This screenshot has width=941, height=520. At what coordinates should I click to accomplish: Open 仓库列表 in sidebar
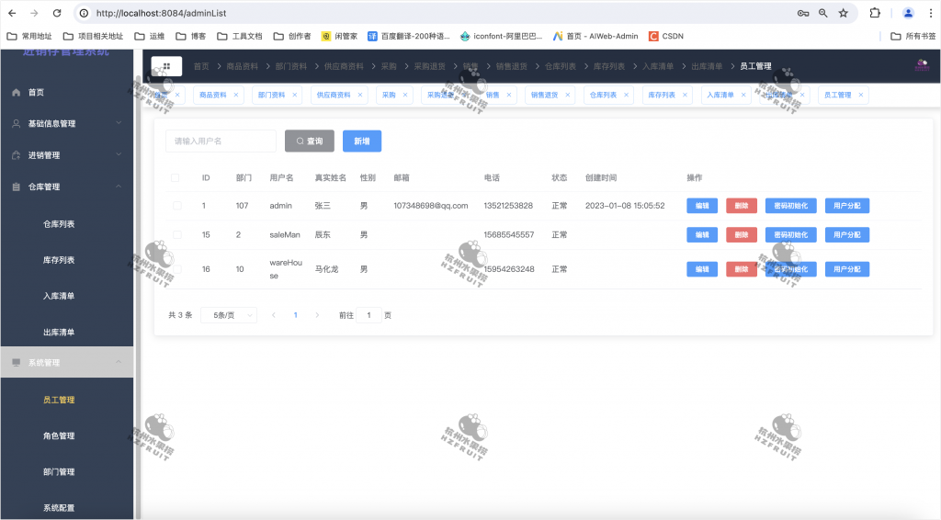(x=59, y=224)
